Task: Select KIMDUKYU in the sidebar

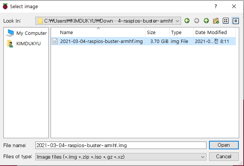Action: click(29, 44)
